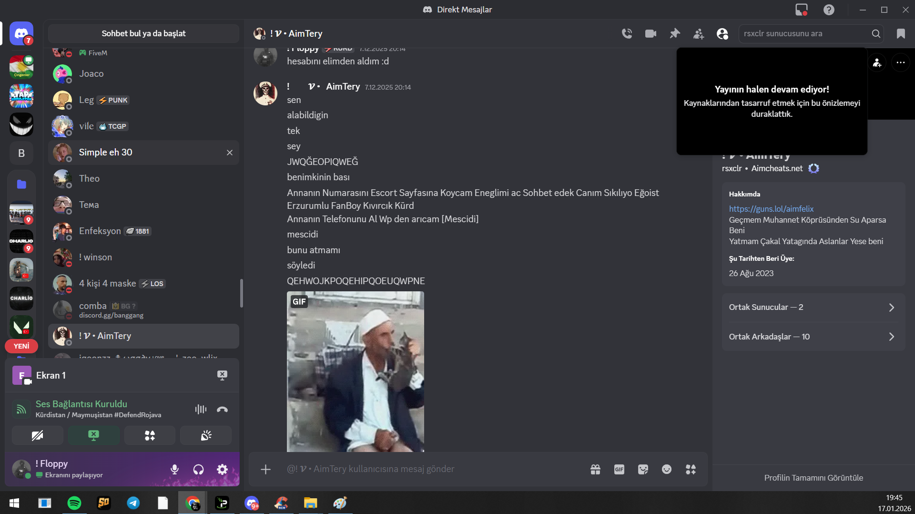Open the GIF image in chat
Screen dimensions: 915x514
click(356, 371)
